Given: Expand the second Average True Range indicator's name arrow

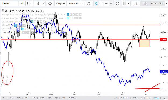Looking at the screenshot, I should pos(64,18).
